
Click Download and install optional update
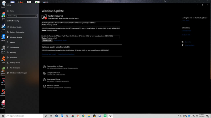click(x=48, y=54)
